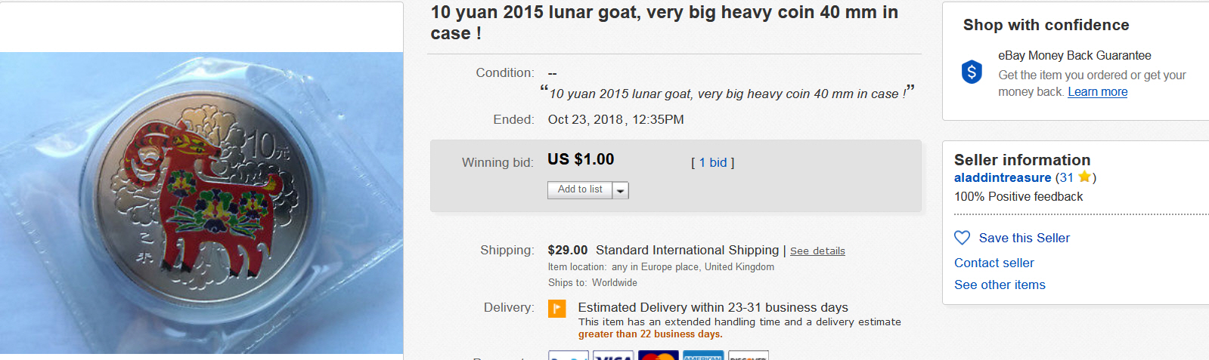Open the 1 bid history link
1209x360 pixels.
tap(712, 162)
